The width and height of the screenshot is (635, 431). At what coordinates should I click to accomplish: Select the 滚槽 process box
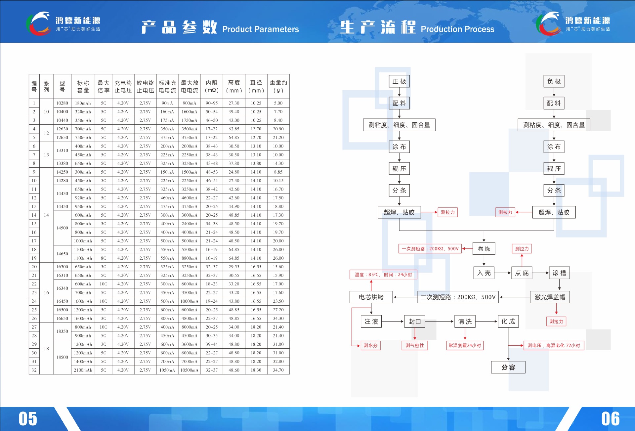[559, 273]
